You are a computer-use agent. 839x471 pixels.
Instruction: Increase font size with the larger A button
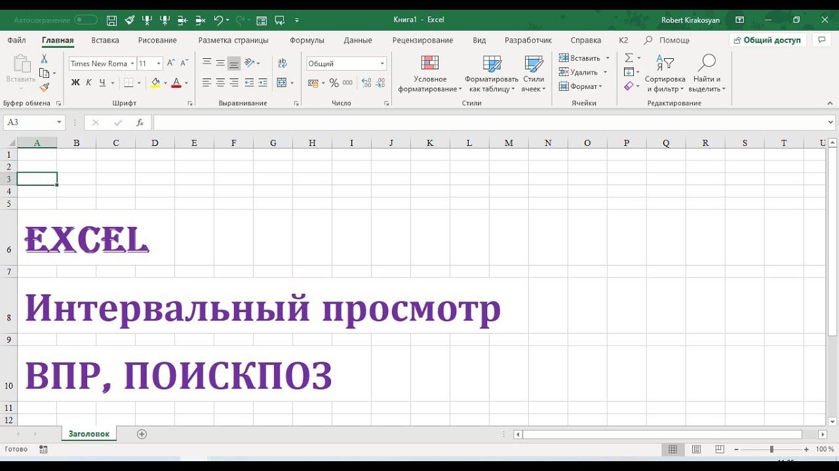click(170, 63)
